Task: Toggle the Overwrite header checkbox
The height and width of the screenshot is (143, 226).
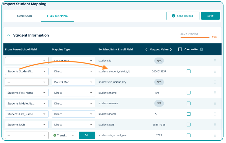Action: (x=180, y=49)
